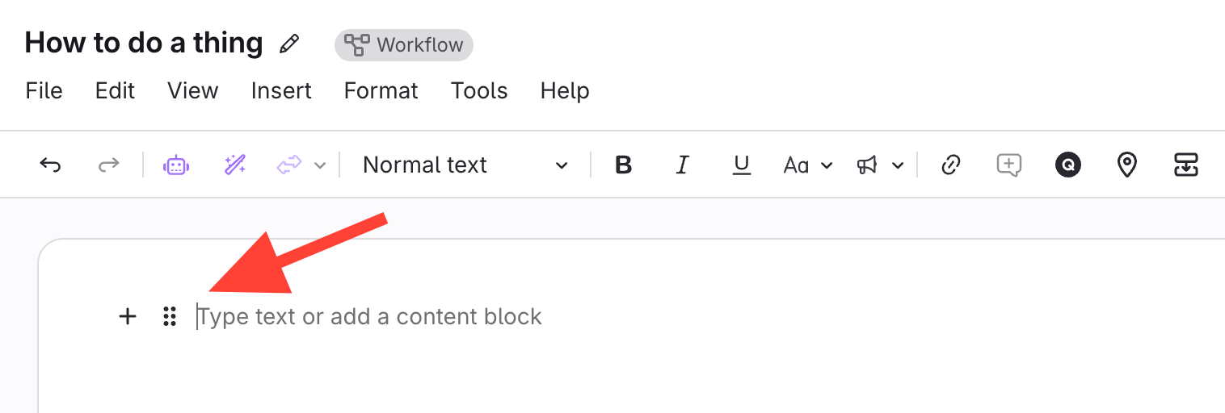This screenshot has width=1225, height=413.
Task: Click into the 'Type text or add a content block' field
Action: pyautogui.click(x=372, y=316)
